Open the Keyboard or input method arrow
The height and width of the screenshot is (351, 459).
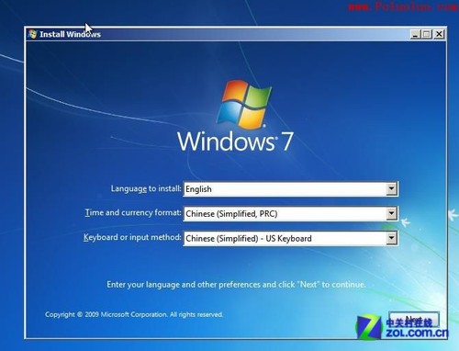point(391,238)
